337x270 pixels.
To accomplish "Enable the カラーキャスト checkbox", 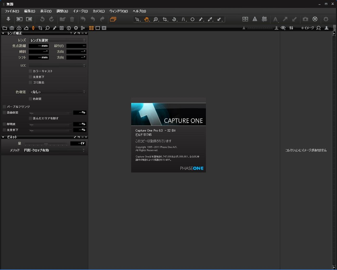I will 31,71.
